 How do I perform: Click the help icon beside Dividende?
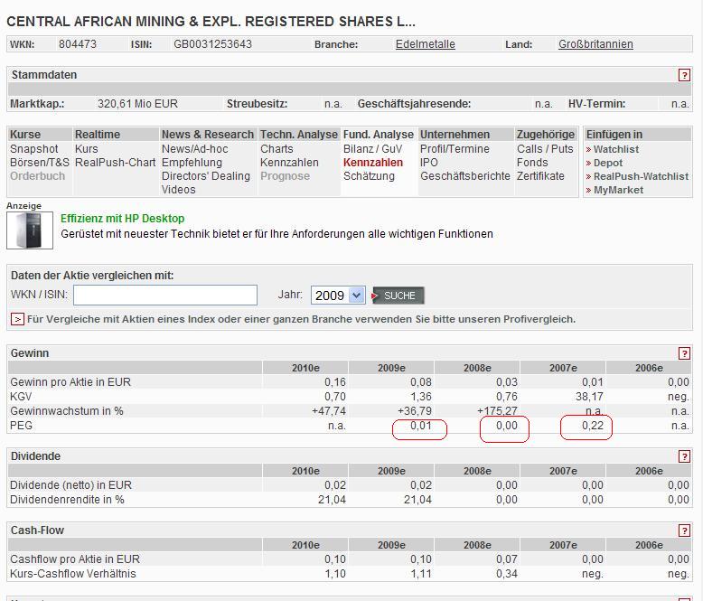(684, 456)
